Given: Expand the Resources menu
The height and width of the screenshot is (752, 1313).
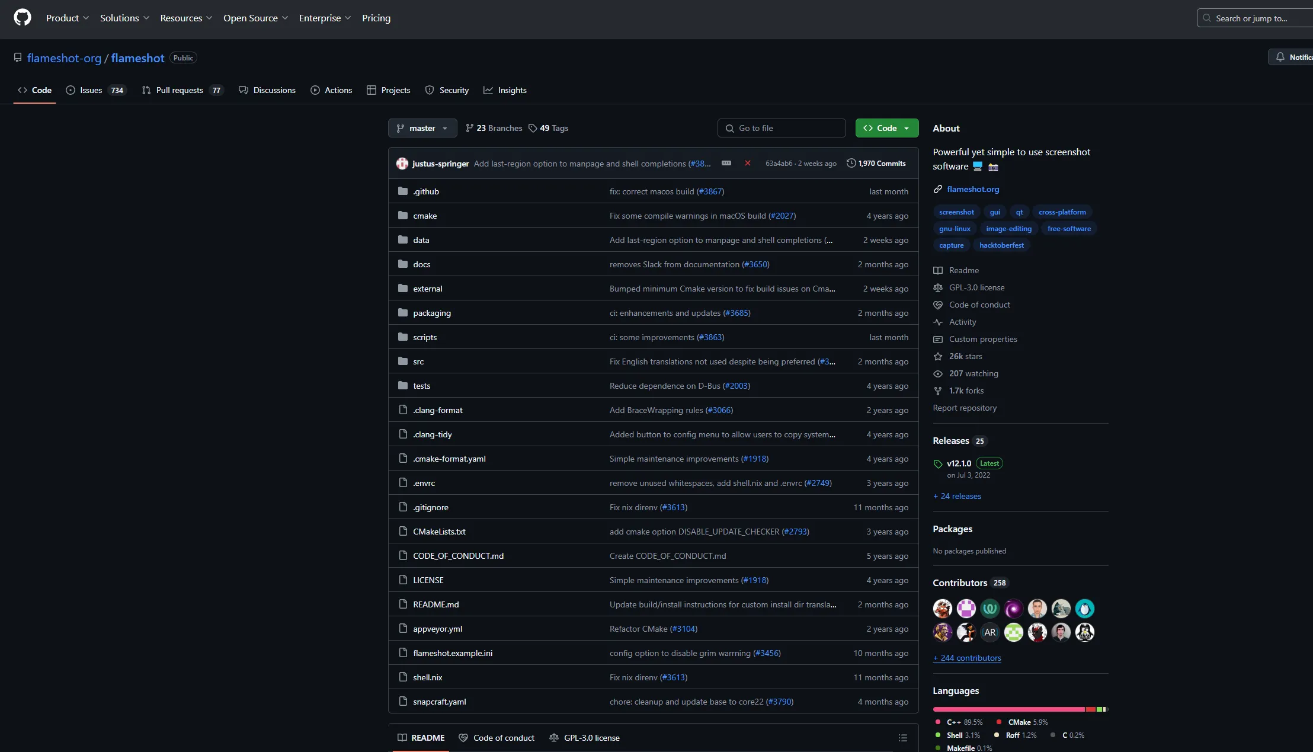Looking at the screenshot, I should coord(186,18).
